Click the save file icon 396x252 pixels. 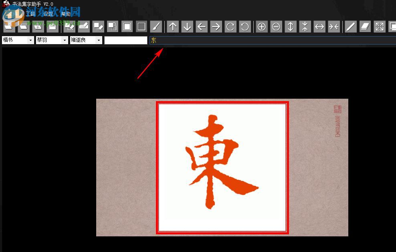53,26
